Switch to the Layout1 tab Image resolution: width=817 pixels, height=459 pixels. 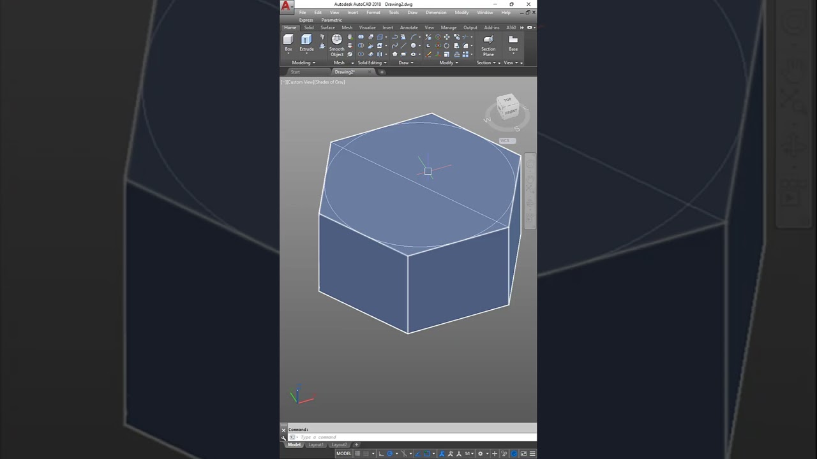[316, 445]
